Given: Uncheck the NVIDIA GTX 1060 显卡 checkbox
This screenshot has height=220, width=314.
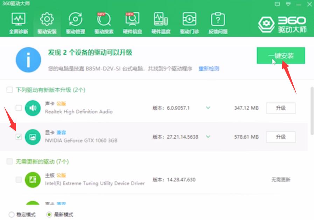Looking at the screenshot, I should [19, 137].
